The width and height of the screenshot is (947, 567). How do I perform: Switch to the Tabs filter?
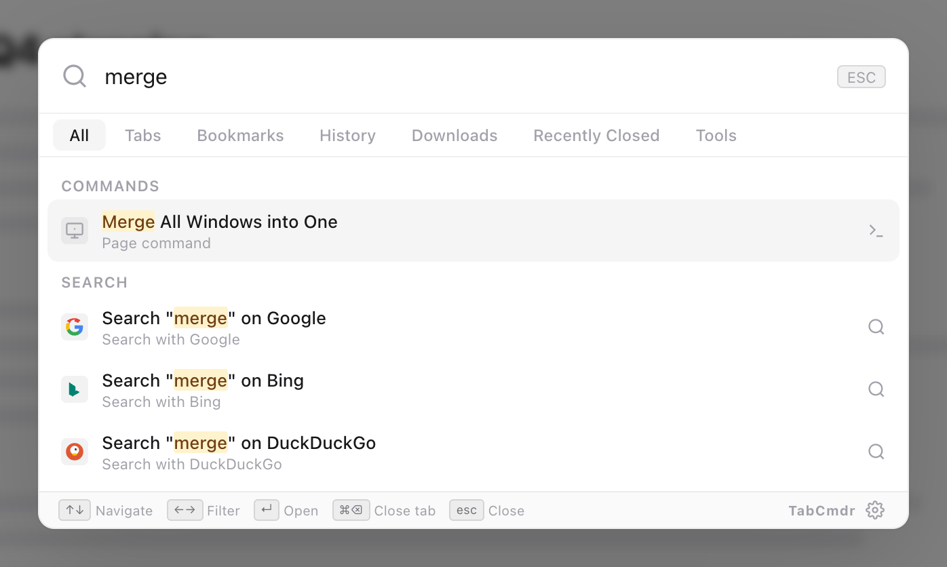click(143, 135)
